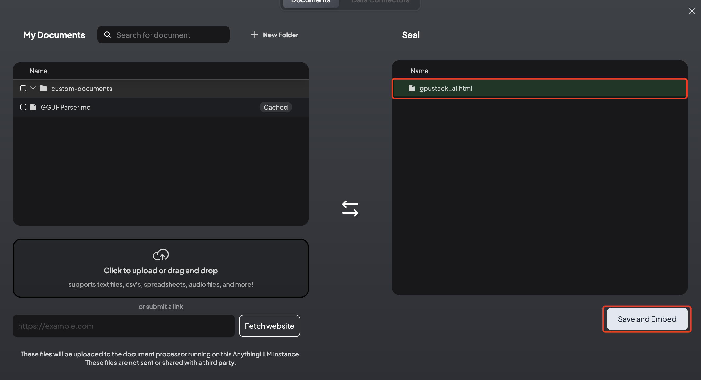Click the custom-documents folder icon

tap(43, 88)
